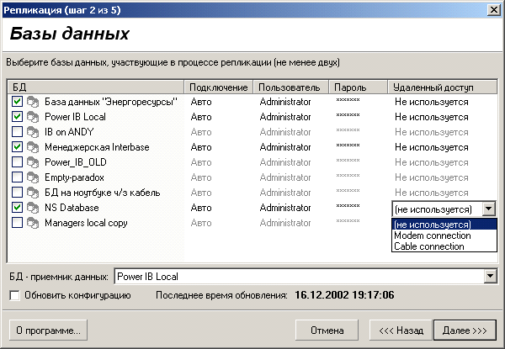Click Administrator cell in NS Database row

285,208
